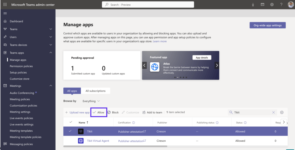295x150 pixels.
Task: Collapse the Meetings section chevron
Action: (x=51, y=86)
